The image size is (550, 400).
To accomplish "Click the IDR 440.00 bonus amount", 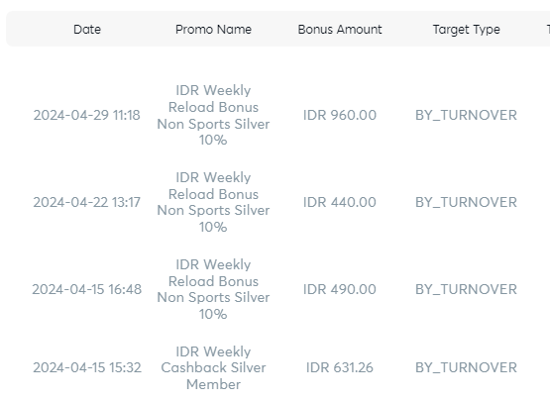I will click(340, 202).
